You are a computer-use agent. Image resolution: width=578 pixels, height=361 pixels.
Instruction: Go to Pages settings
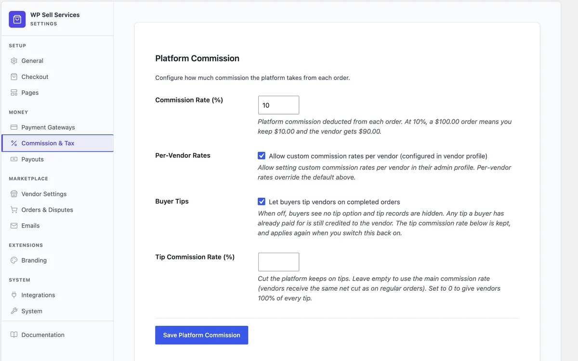click(57, 92)
